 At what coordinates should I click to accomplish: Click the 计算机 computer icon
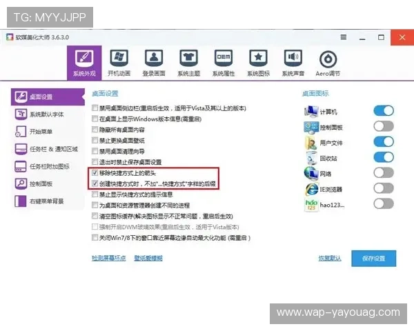(x=311, y=112)
